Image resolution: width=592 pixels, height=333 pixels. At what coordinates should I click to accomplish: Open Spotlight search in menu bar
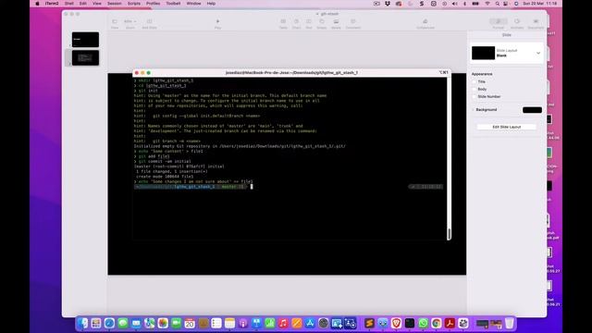(498, 4)
